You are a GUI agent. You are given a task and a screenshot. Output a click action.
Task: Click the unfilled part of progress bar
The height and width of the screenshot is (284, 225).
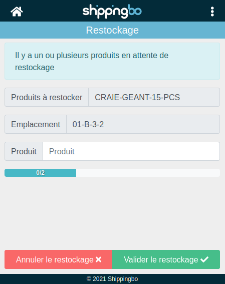pyautogui.click(x=148, y=173)
